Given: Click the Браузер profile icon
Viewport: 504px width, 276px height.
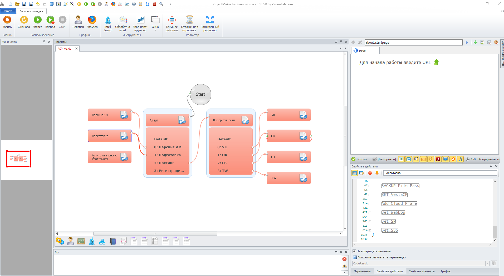Looking at the screenshot, I should (92, 20).
